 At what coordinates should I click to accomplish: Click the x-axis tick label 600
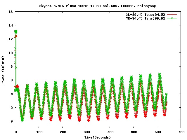(x=158, y=132)
